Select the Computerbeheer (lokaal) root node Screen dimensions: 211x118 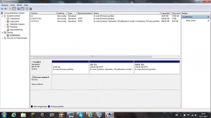pyautogui.click(x=14, y=13)
